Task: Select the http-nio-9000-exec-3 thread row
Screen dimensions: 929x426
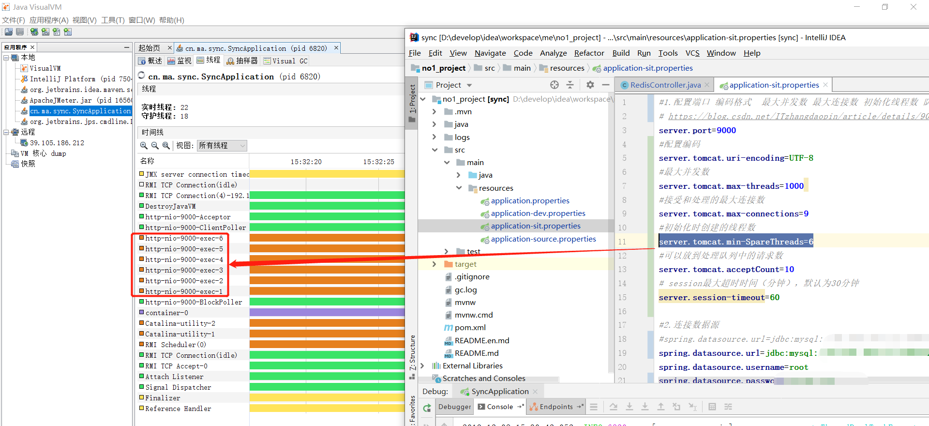Action: [x=184, y=270]
